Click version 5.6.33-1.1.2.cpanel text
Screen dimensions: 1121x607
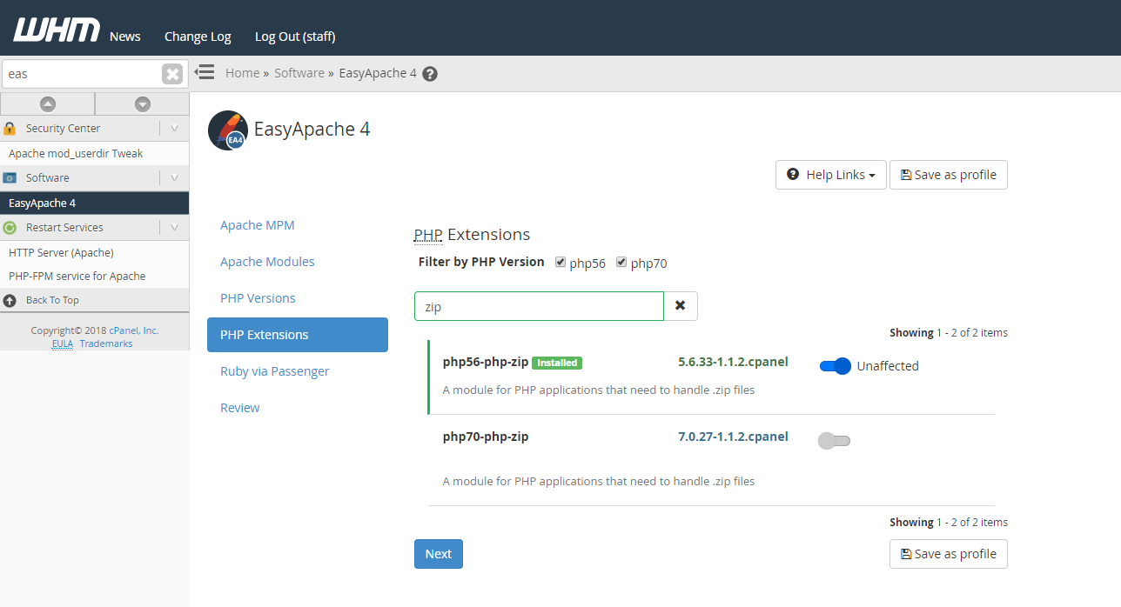733,362
